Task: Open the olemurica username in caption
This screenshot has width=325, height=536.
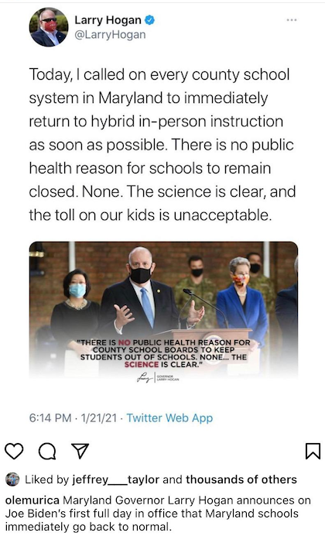Action: [x=32, y=500]
